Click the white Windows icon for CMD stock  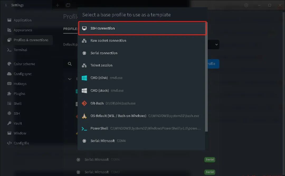click(84, 90)
